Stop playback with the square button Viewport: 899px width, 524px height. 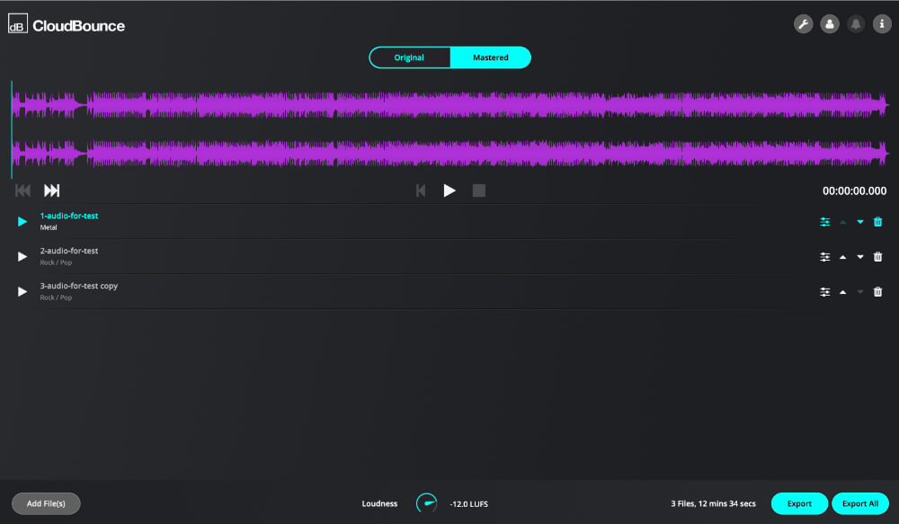(479, 191)
